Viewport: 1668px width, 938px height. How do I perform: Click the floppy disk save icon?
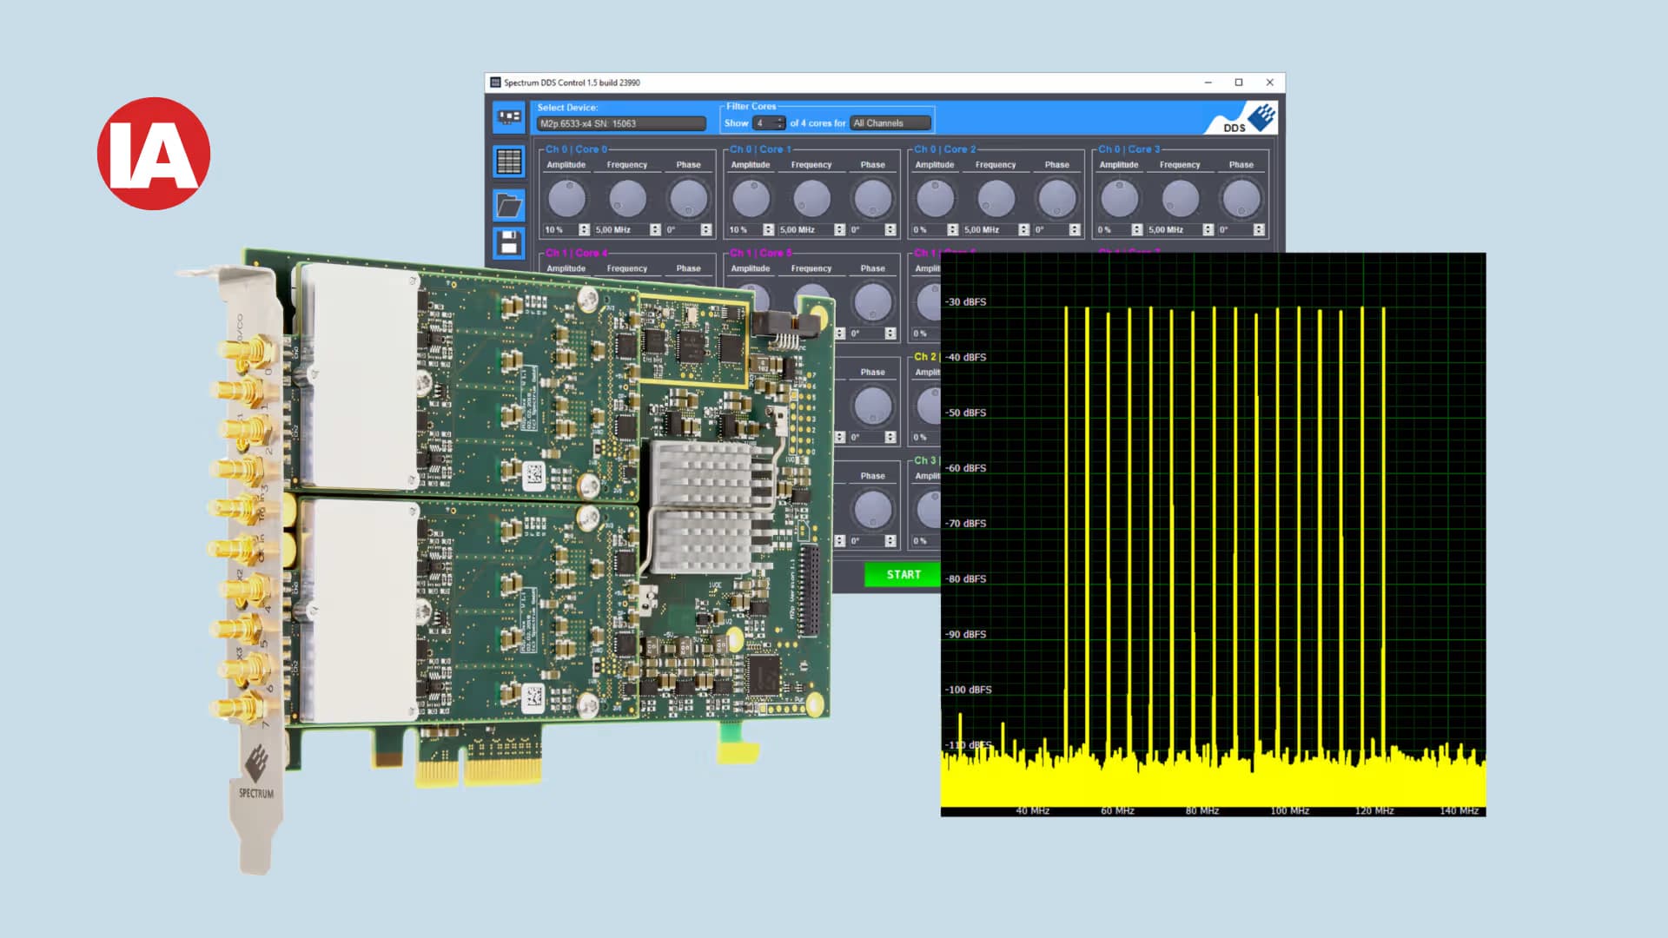(509, 243)
